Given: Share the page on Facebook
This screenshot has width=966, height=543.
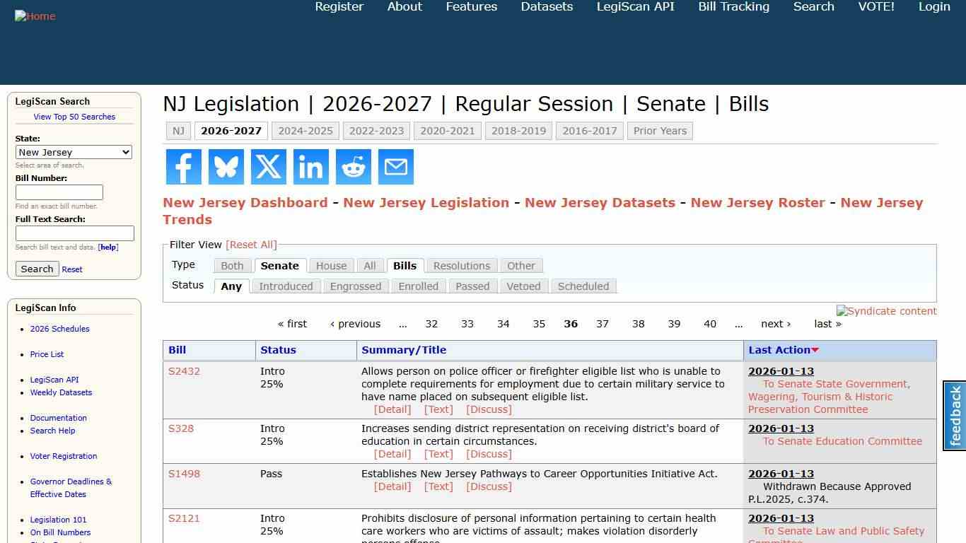Looking at the screenshot, I should (x=183, y=167).
